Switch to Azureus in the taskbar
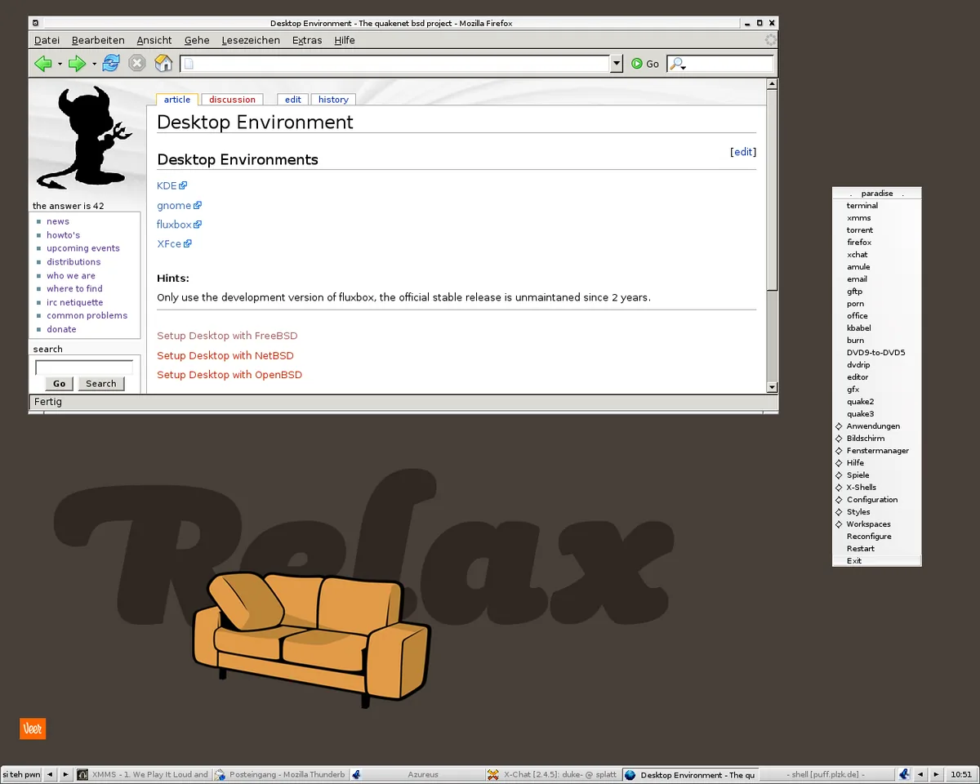The width and height of the screenshot is (980, 784). coord(416,774)
